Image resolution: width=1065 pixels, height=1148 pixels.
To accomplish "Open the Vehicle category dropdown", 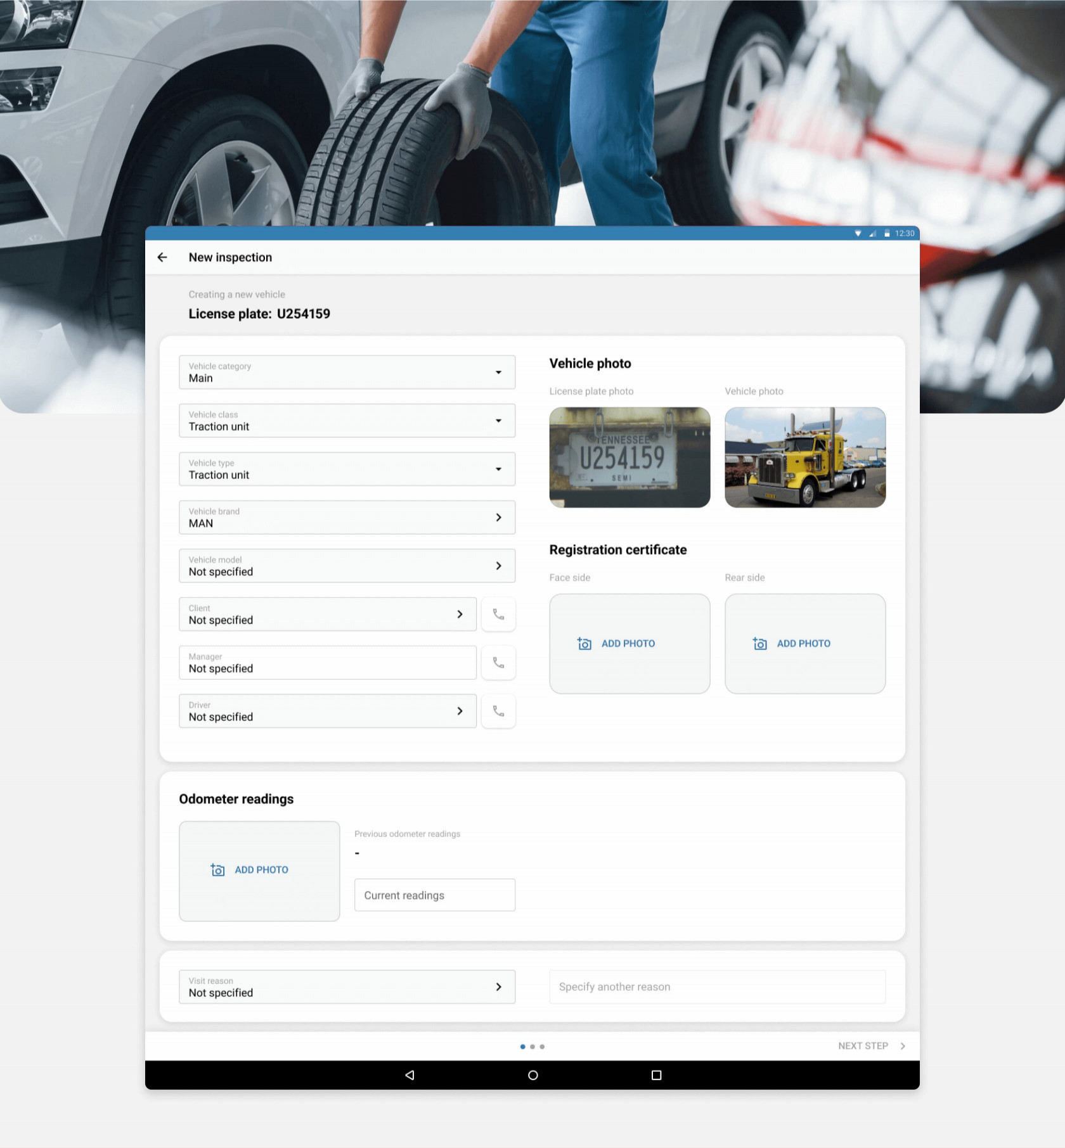I will tap(347, 372).
